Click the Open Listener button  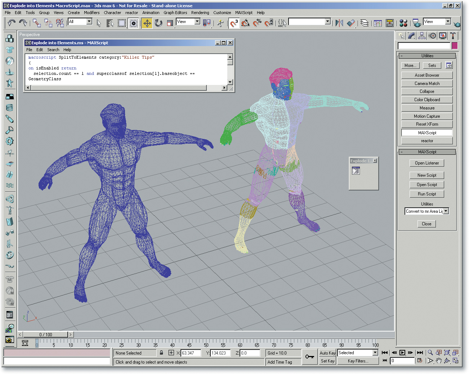pyautogui.click(x=427, y=163)
